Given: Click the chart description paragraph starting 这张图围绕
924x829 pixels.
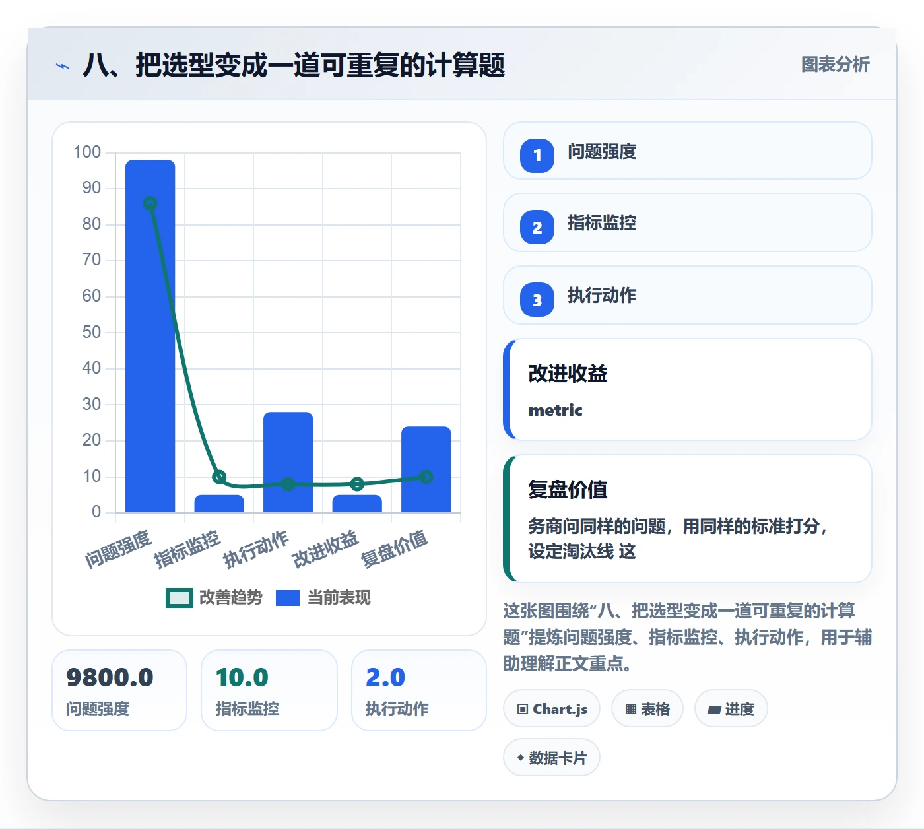Looking at the screenshot, I should 688,637.
